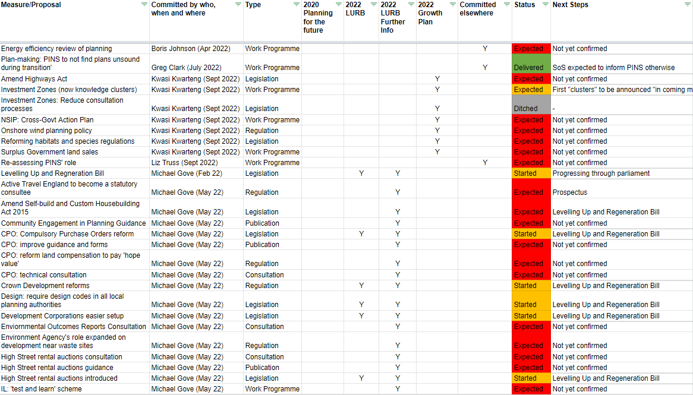Select cell 'Community Engagement in Planning Guidance'
693x395 pixels.
pyautogui.click(x=75, y=223)
